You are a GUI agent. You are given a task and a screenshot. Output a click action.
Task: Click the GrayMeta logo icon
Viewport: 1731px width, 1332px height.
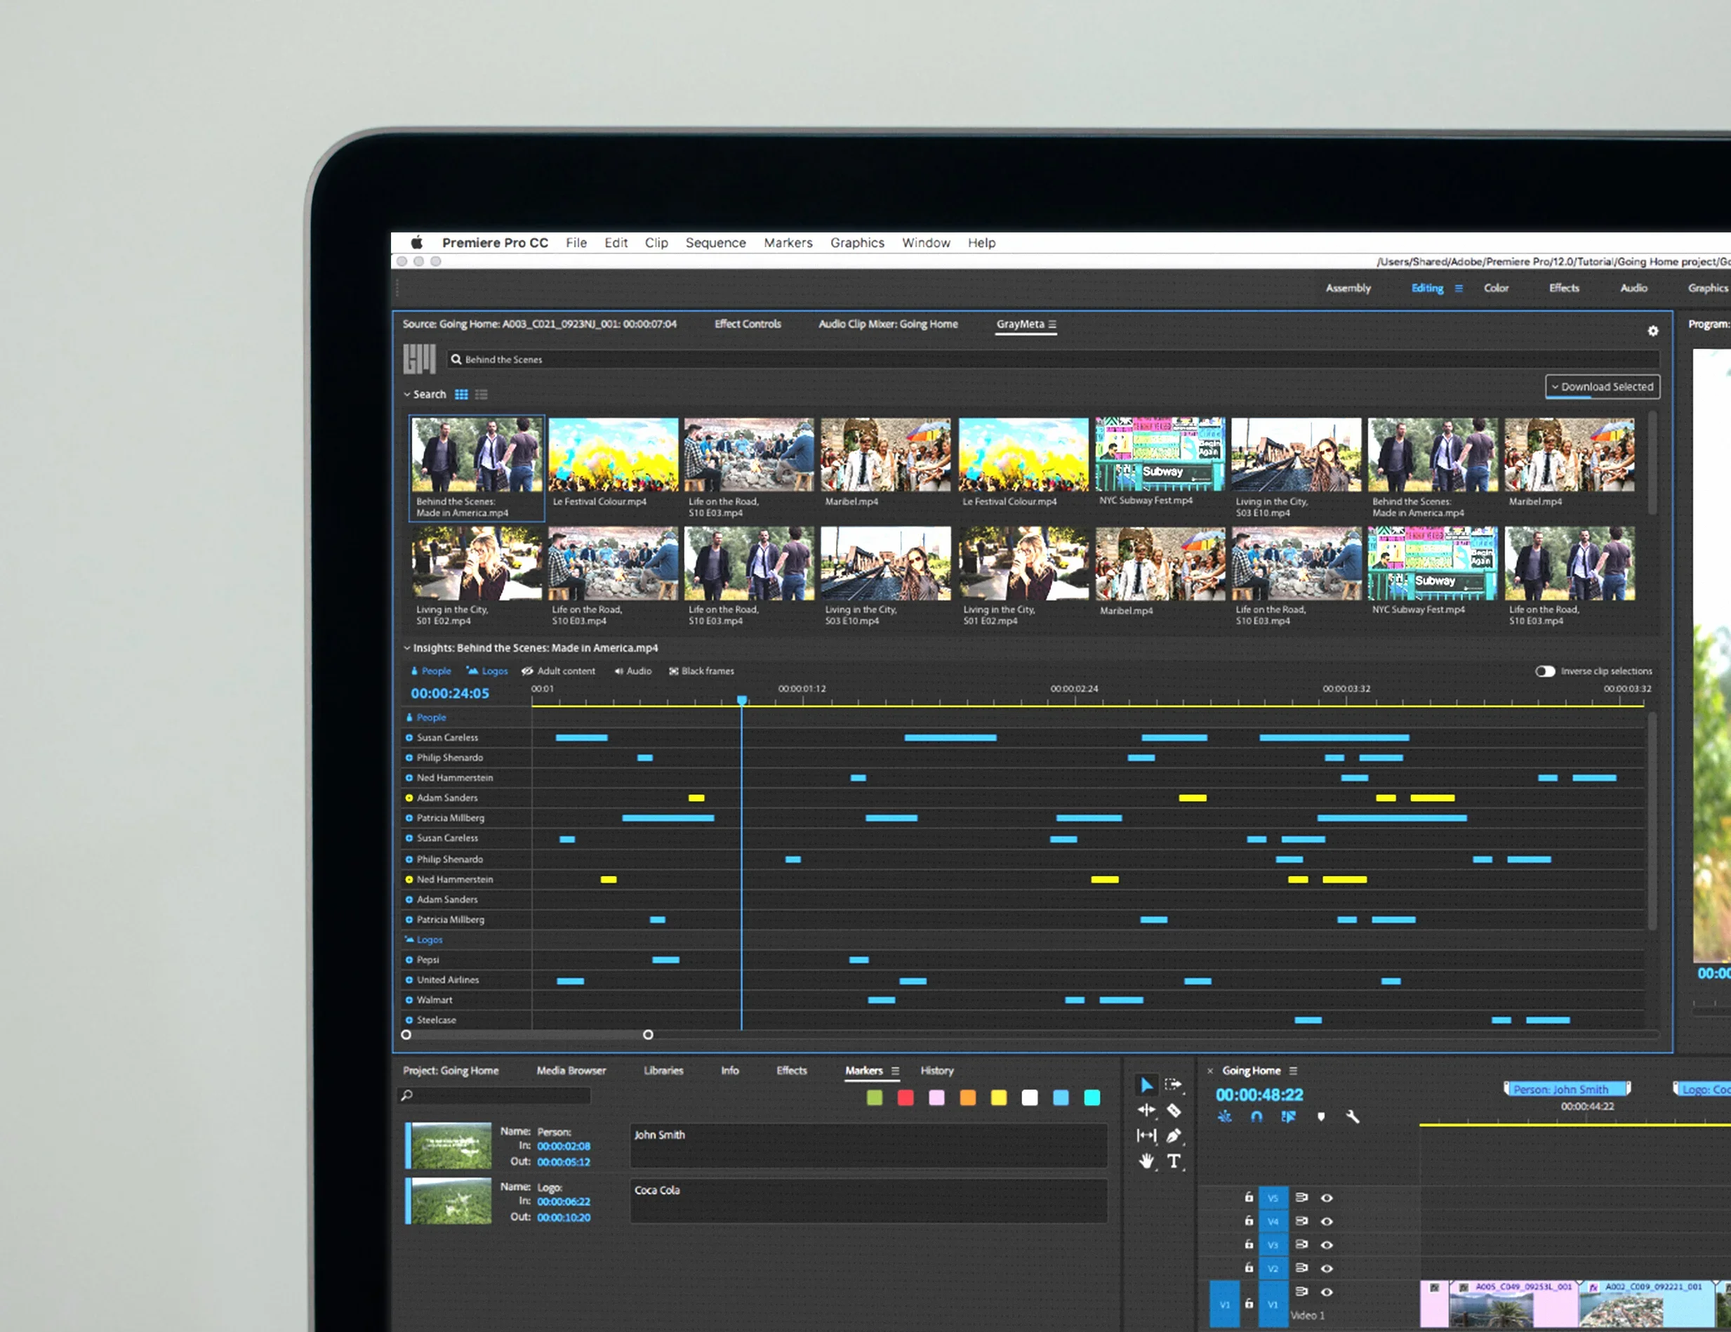(419, 358)
